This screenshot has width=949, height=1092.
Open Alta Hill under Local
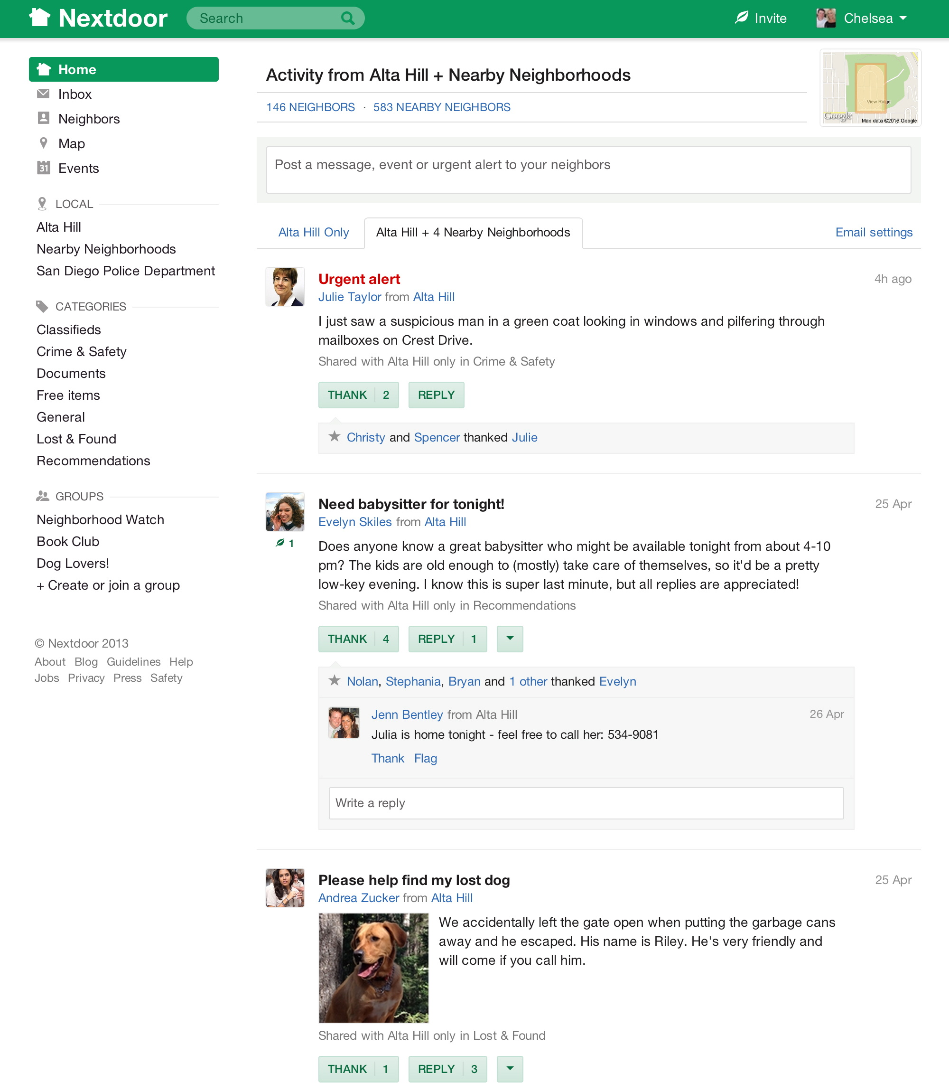click(59, 227)
